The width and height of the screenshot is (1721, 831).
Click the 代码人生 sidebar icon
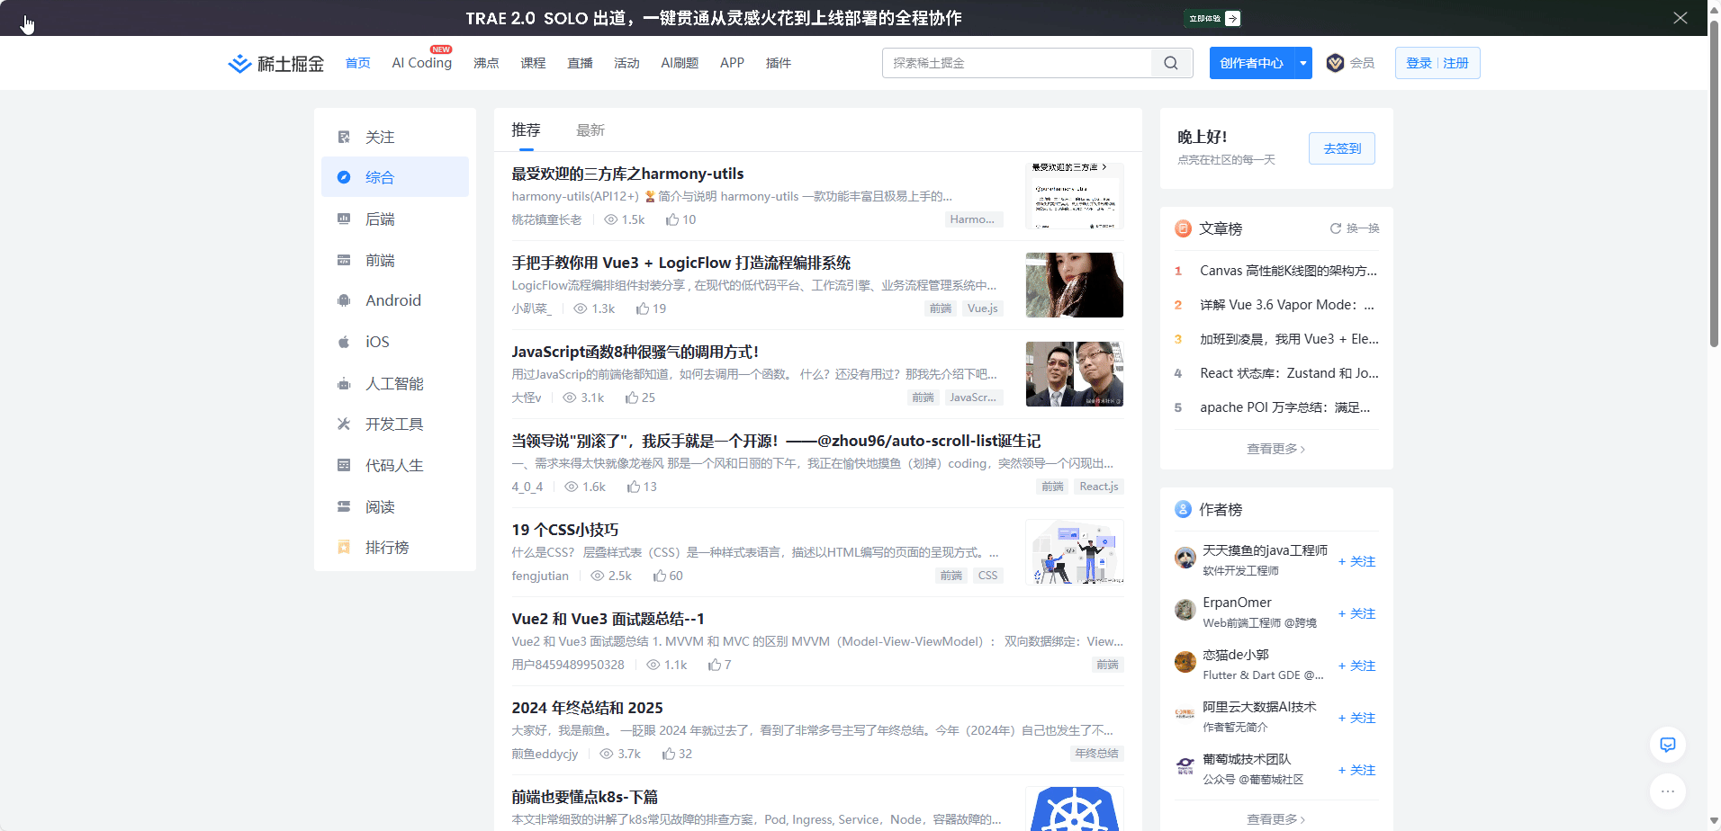[344, 465]
